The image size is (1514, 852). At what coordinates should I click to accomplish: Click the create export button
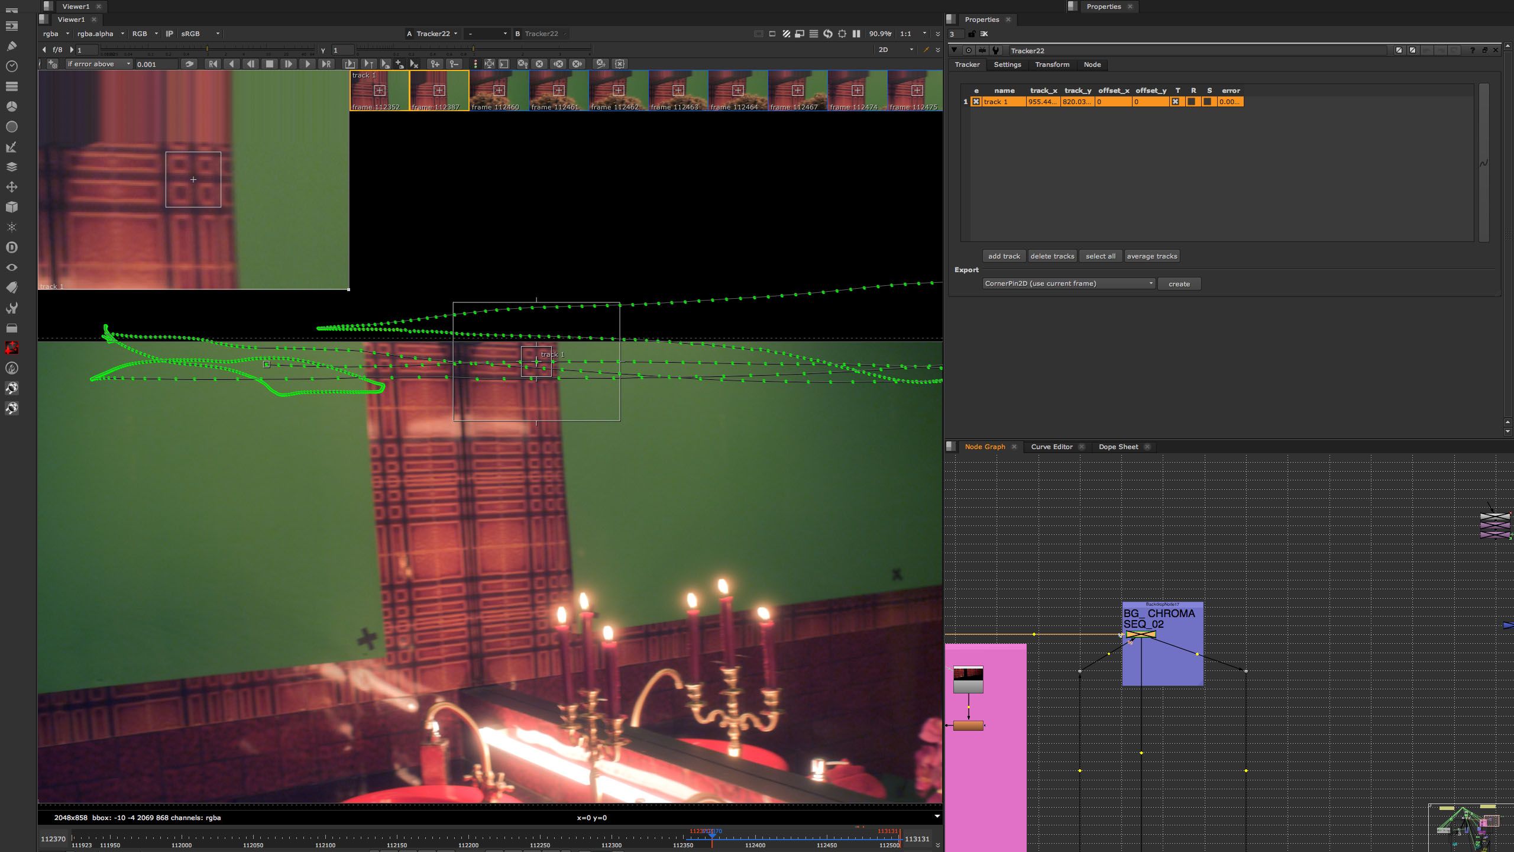coord(1179,284)
